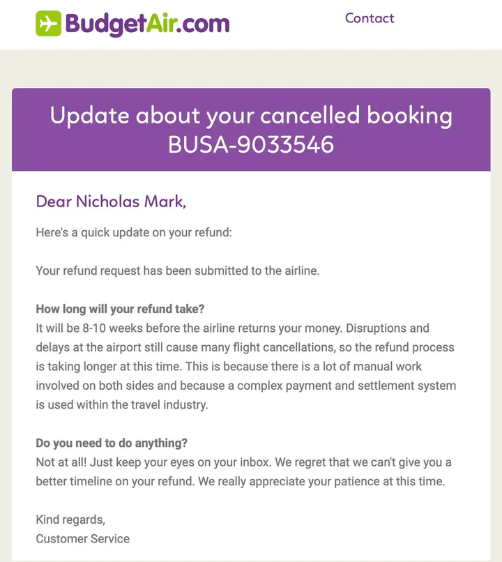Viewport: 502px width, 562px height.
Task: Click the booking number BUSA-9033546
Action: [250, 144]
